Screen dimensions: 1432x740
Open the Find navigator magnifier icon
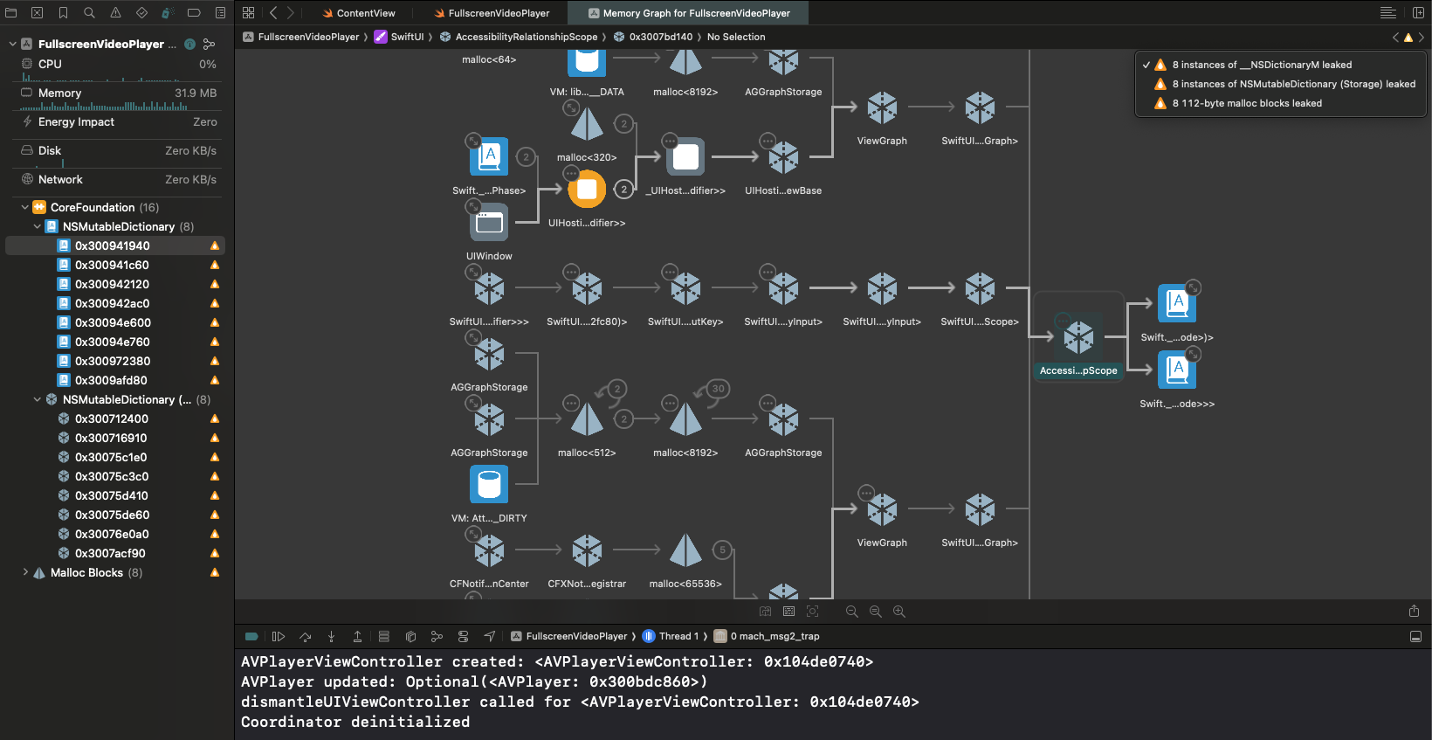tap(89, 12)
